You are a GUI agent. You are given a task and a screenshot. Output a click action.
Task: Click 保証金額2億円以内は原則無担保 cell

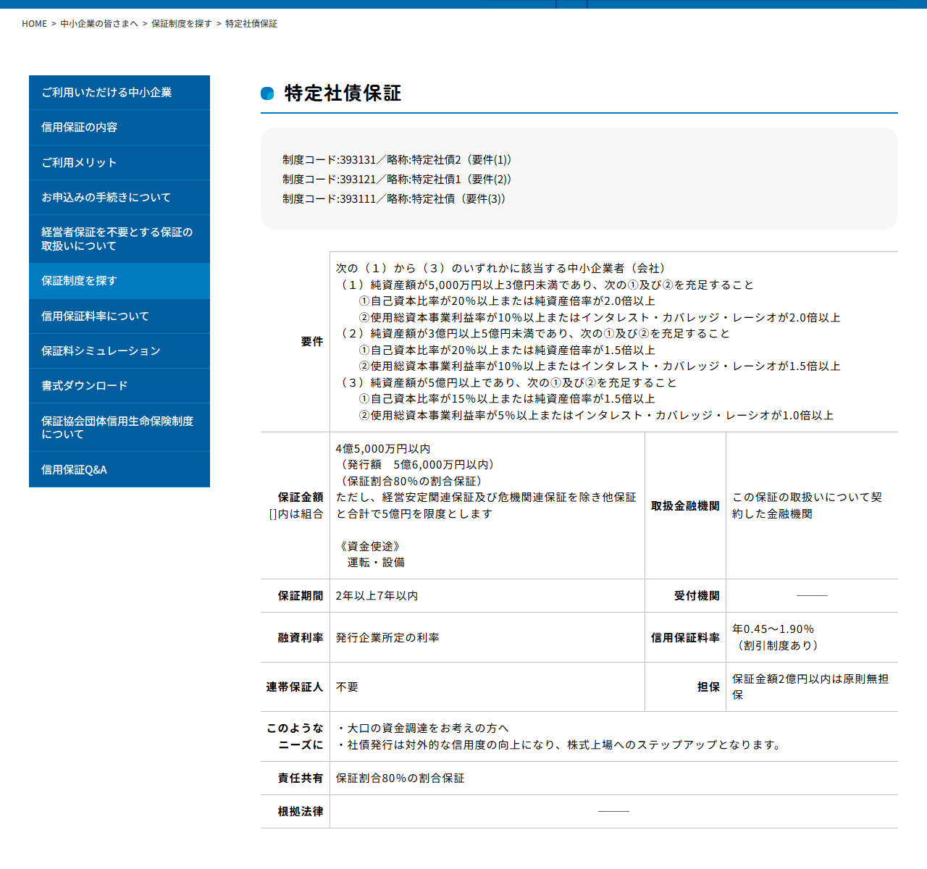click(810, 687)
